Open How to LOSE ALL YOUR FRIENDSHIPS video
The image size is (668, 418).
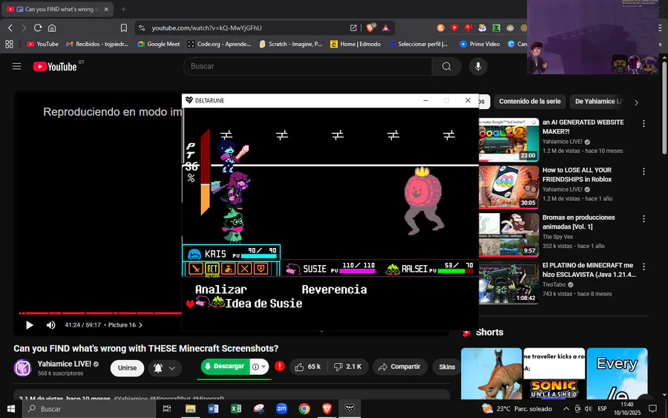tap(577, 174)
